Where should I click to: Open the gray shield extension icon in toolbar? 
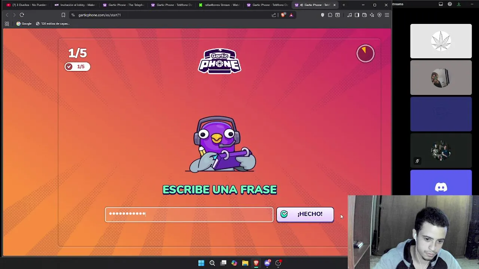point(323,15)
